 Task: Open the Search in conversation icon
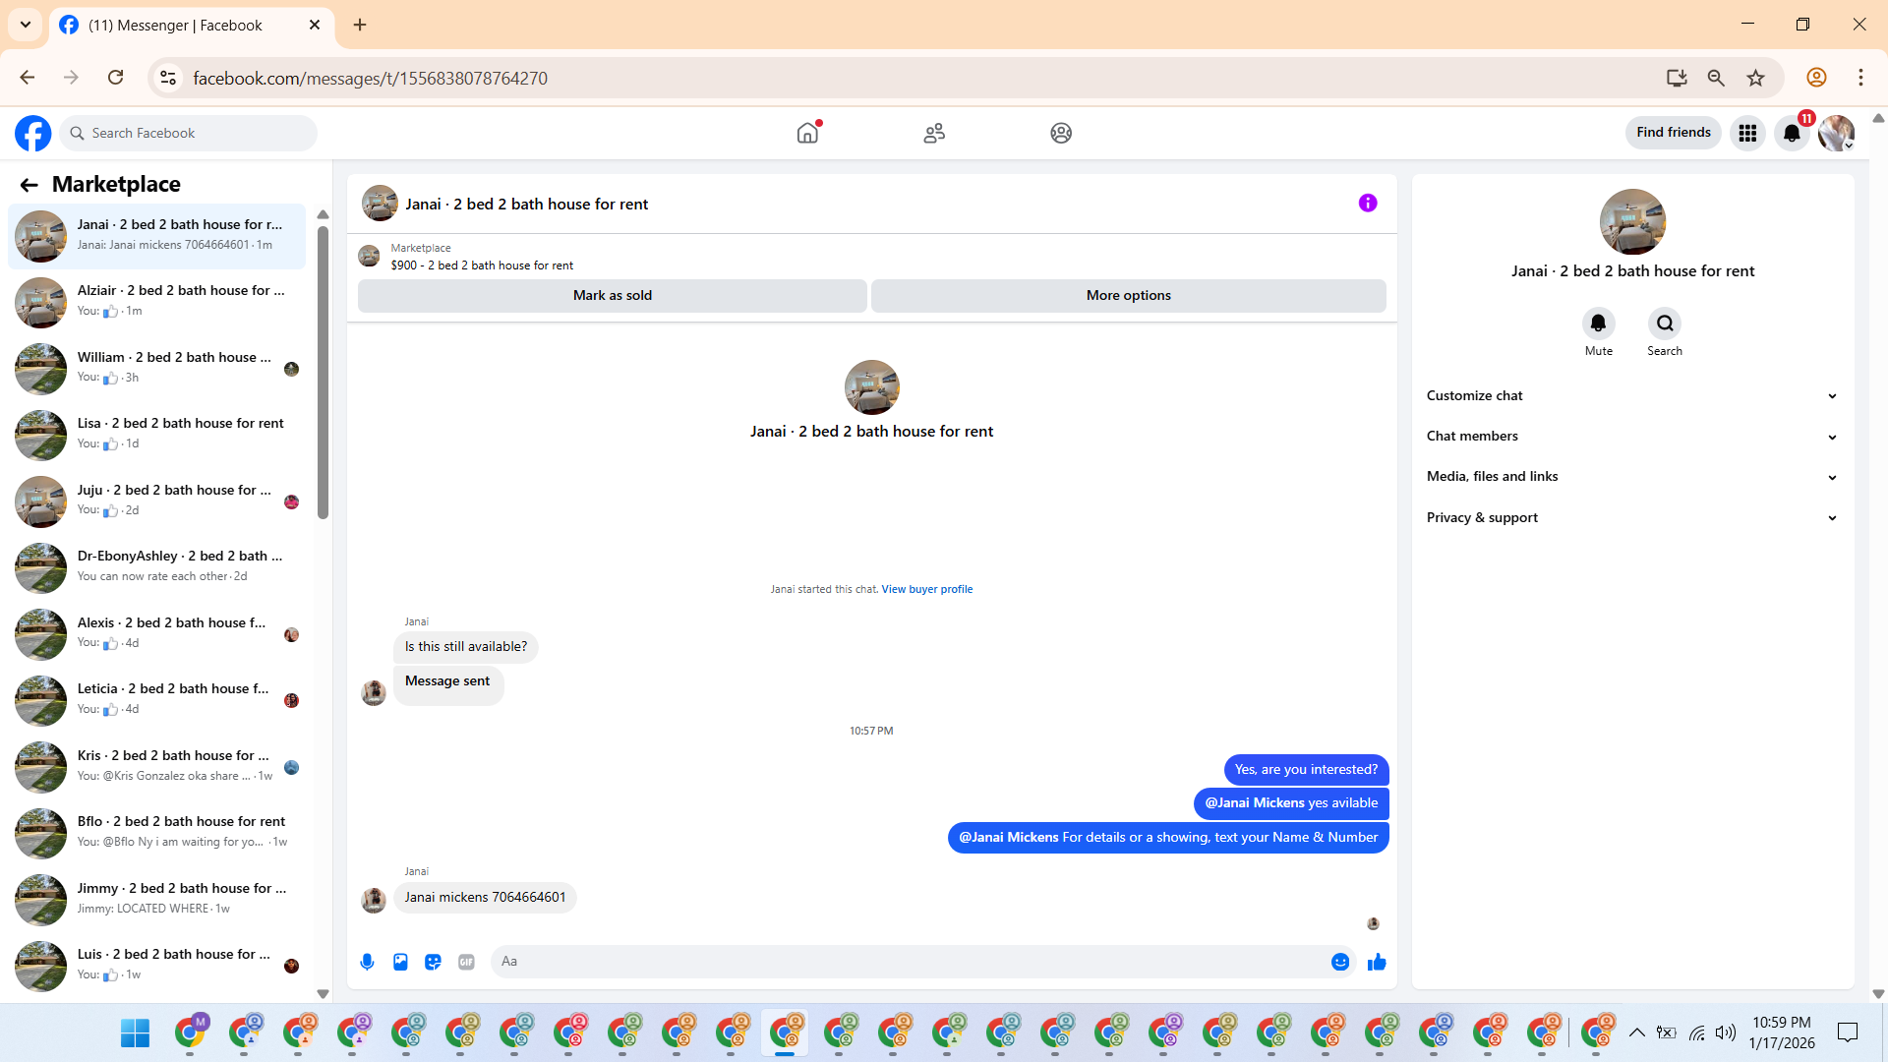(1664, 324)
